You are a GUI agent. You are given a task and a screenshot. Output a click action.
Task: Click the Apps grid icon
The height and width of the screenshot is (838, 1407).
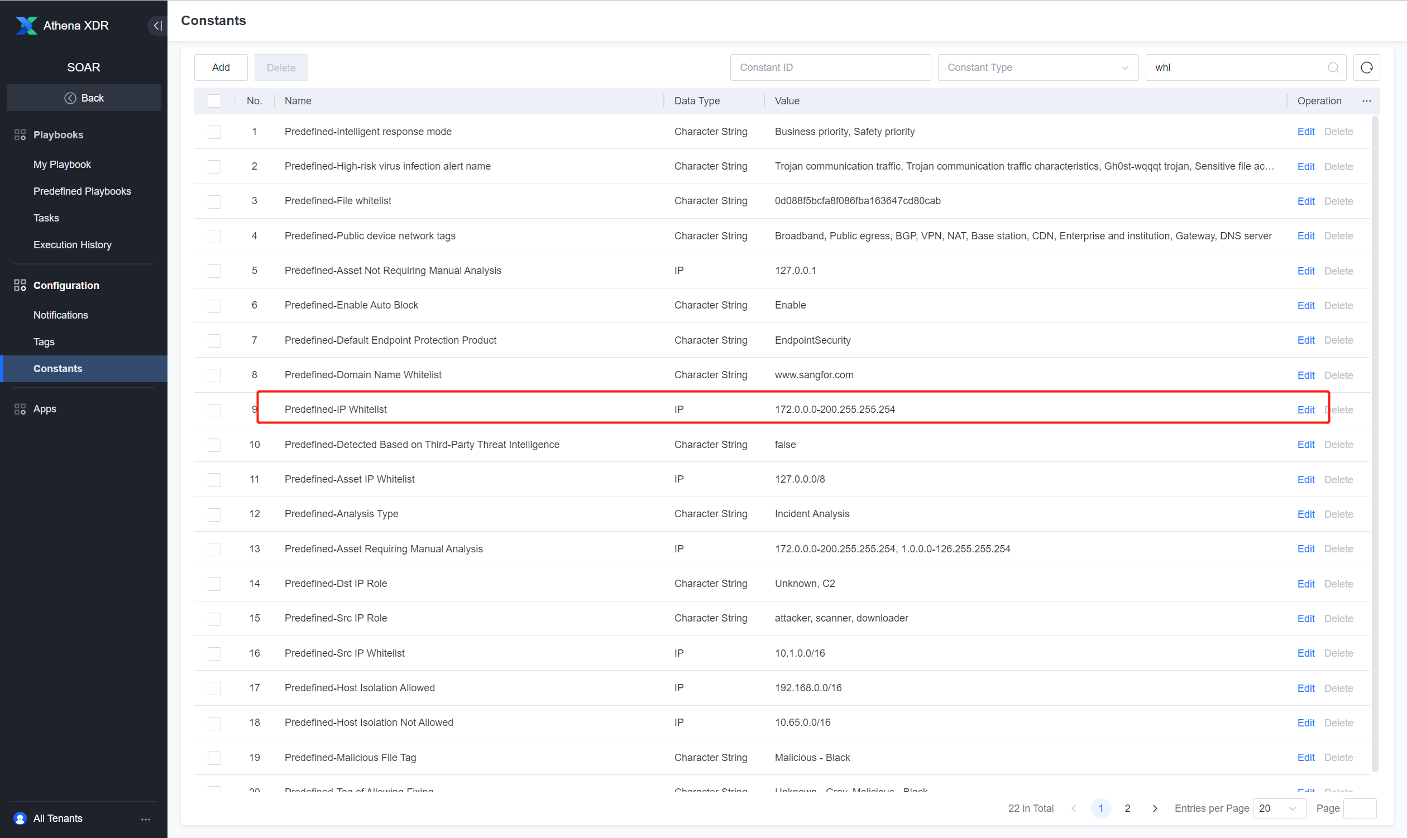coord(20,409)
